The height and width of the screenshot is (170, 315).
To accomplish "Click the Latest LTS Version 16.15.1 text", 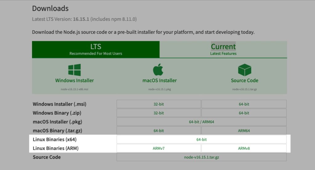I will coord(84,19).
